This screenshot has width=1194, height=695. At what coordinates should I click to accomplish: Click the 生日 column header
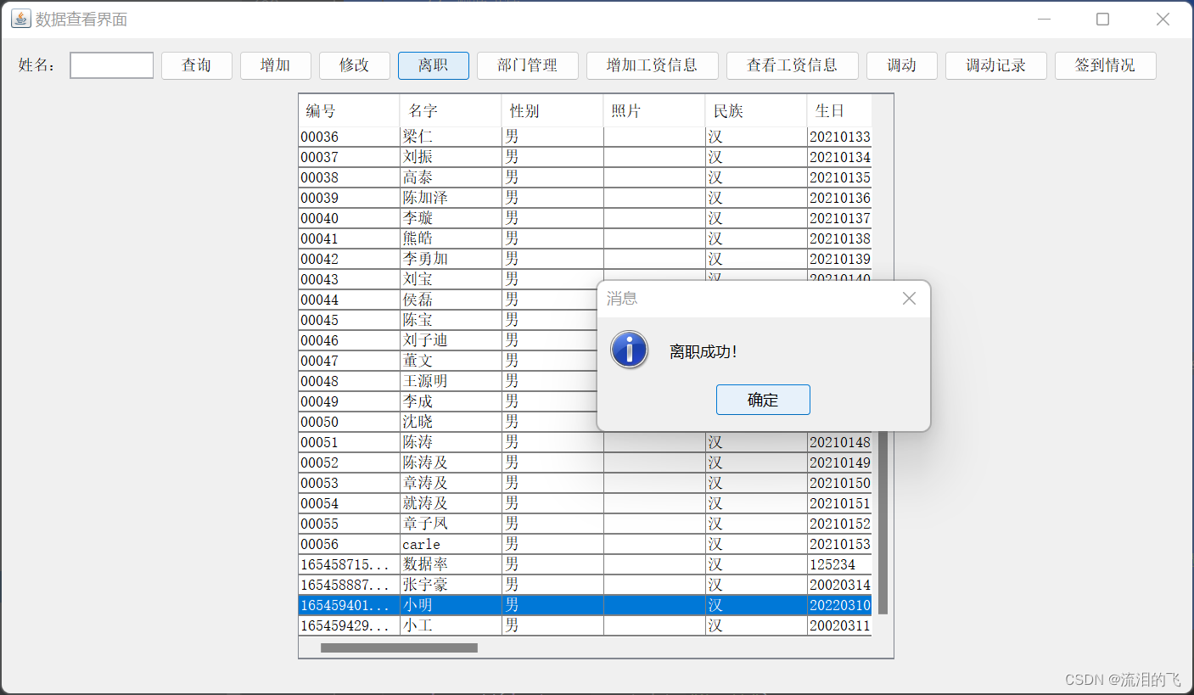tap(839, 111)
